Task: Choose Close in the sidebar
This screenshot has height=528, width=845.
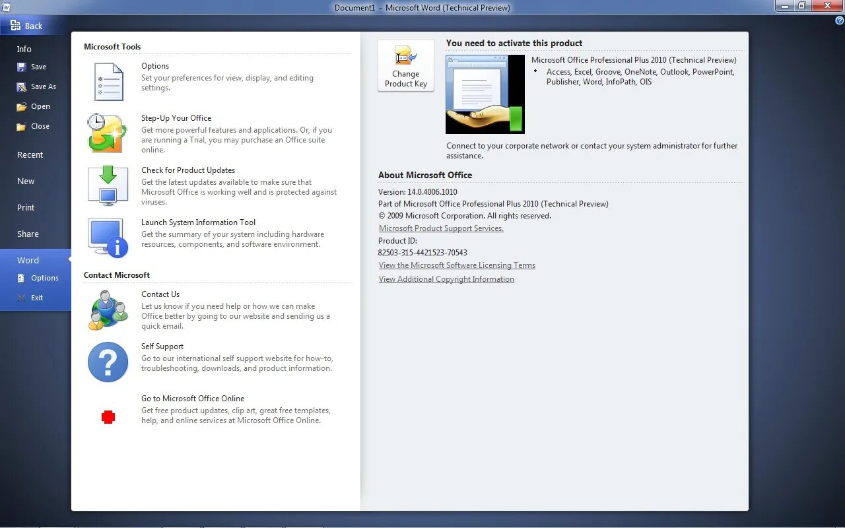Action: tap(40, 126)
